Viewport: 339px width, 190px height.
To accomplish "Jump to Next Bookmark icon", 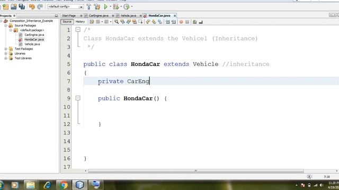I will coord(154,22).
